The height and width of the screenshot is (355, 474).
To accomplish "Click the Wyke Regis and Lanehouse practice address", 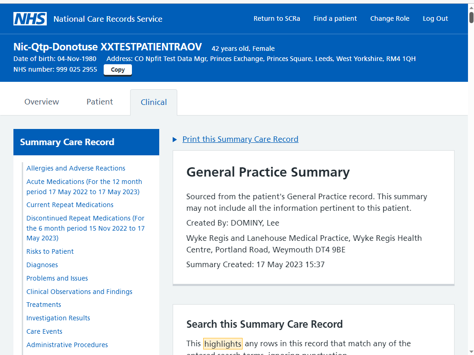I will click(x=304, y=244).
